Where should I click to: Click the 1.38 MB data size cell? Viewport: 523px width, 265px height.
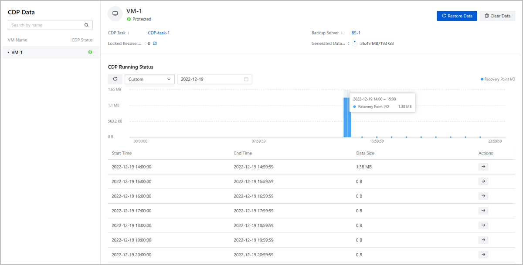point(364,167)
